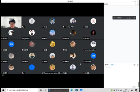Expand the send options arrow beside 发送
This screenshot has height=92, width=140.
137,87
